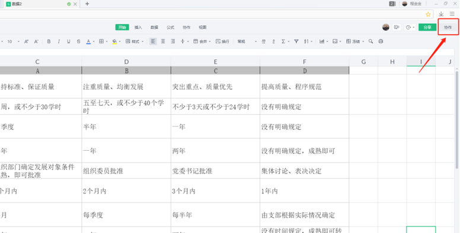
Task: Click the 冻结 freeze panes button
Action: point(353,41)
